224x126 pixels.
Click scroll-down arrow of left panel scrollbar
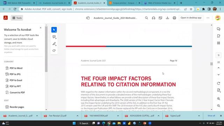pos(46,110)
